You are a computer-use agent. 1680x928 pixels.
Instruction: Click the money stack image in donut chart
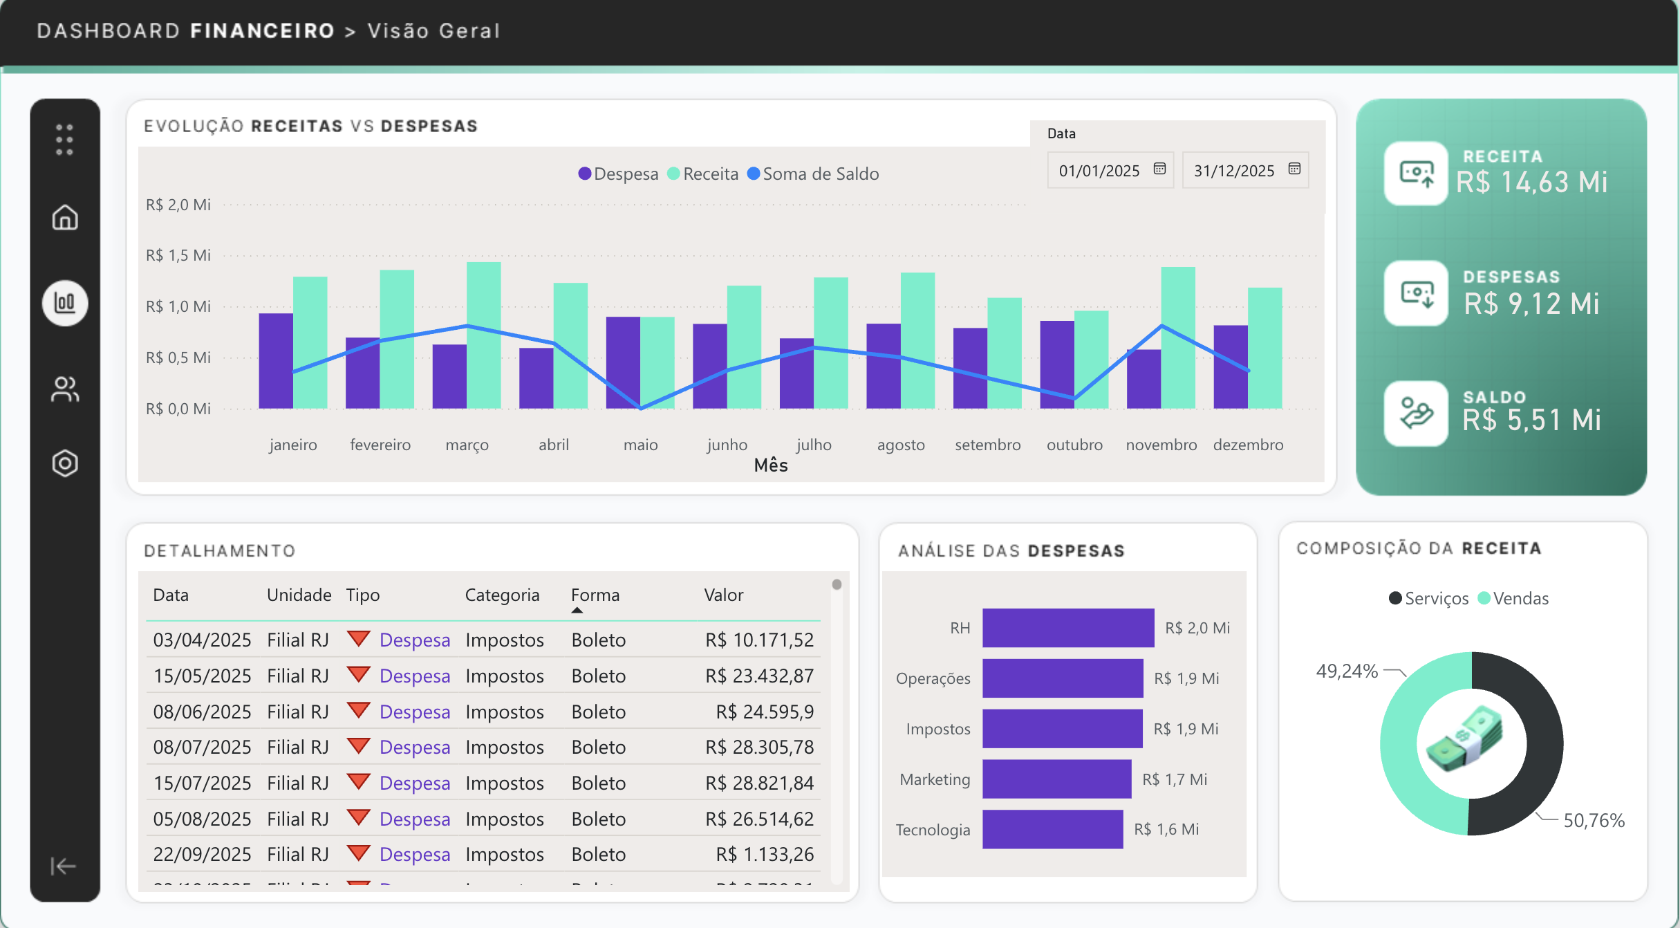(x=1466, y=739)
